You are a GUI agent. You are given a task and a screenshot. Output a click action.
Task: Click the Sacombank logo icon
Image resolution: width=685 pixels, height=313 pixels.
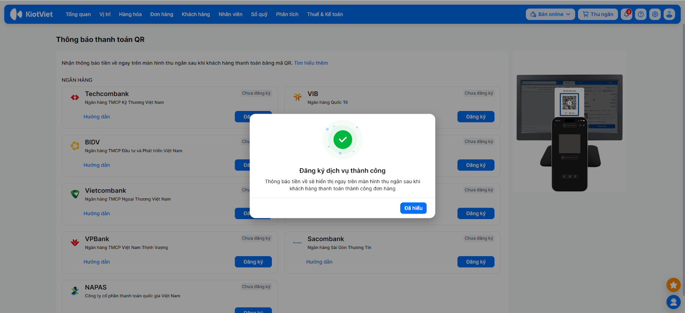(298, 243)
